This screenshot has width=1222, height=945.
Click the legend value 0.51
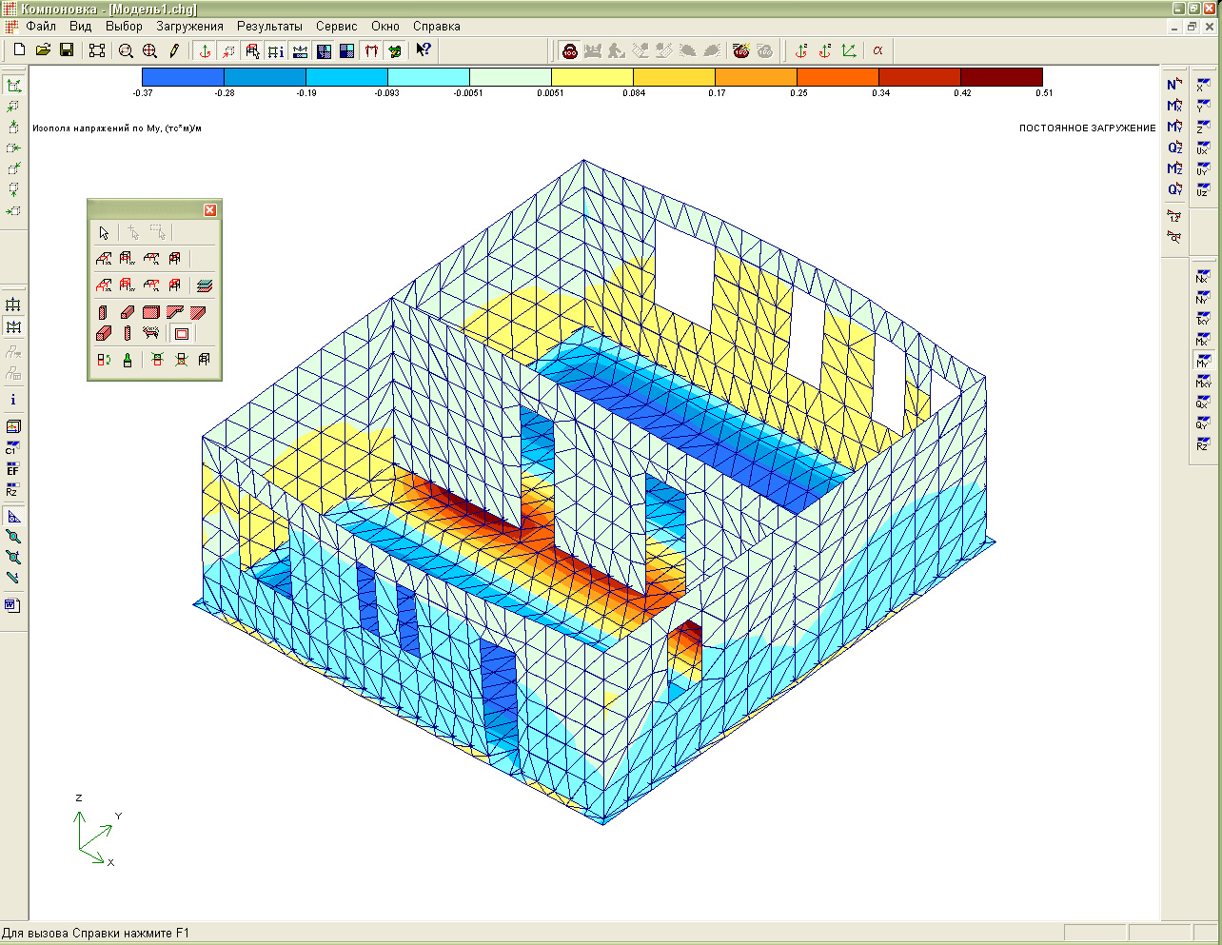pyautogui.click(x=1044, y=93)
